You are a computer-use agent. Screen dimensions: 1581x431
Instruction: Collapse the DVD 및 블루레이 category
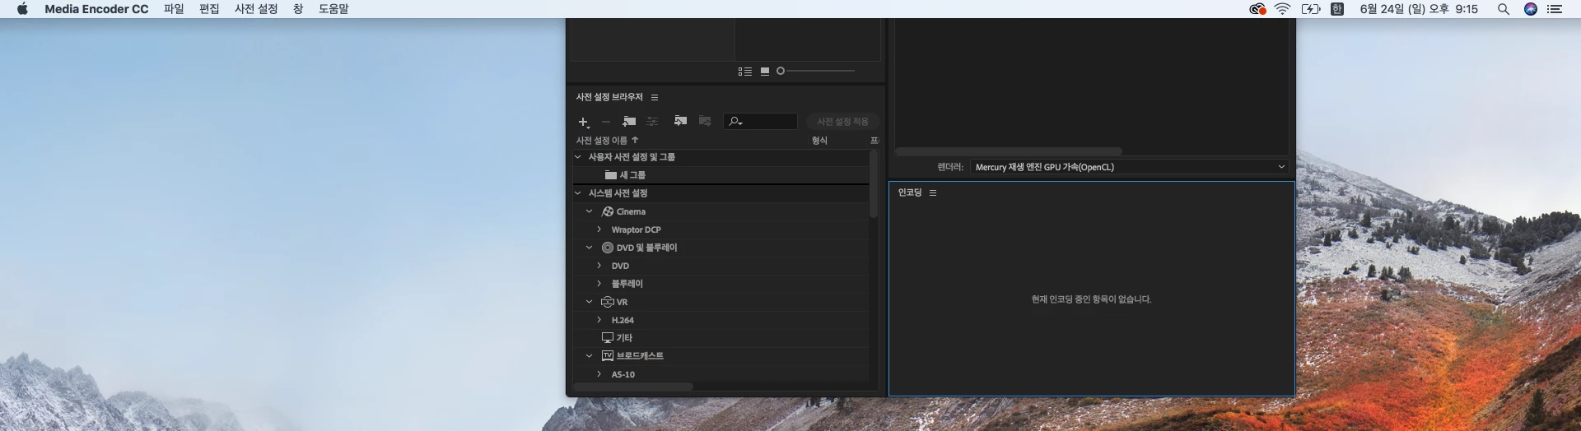click(590, 248)
